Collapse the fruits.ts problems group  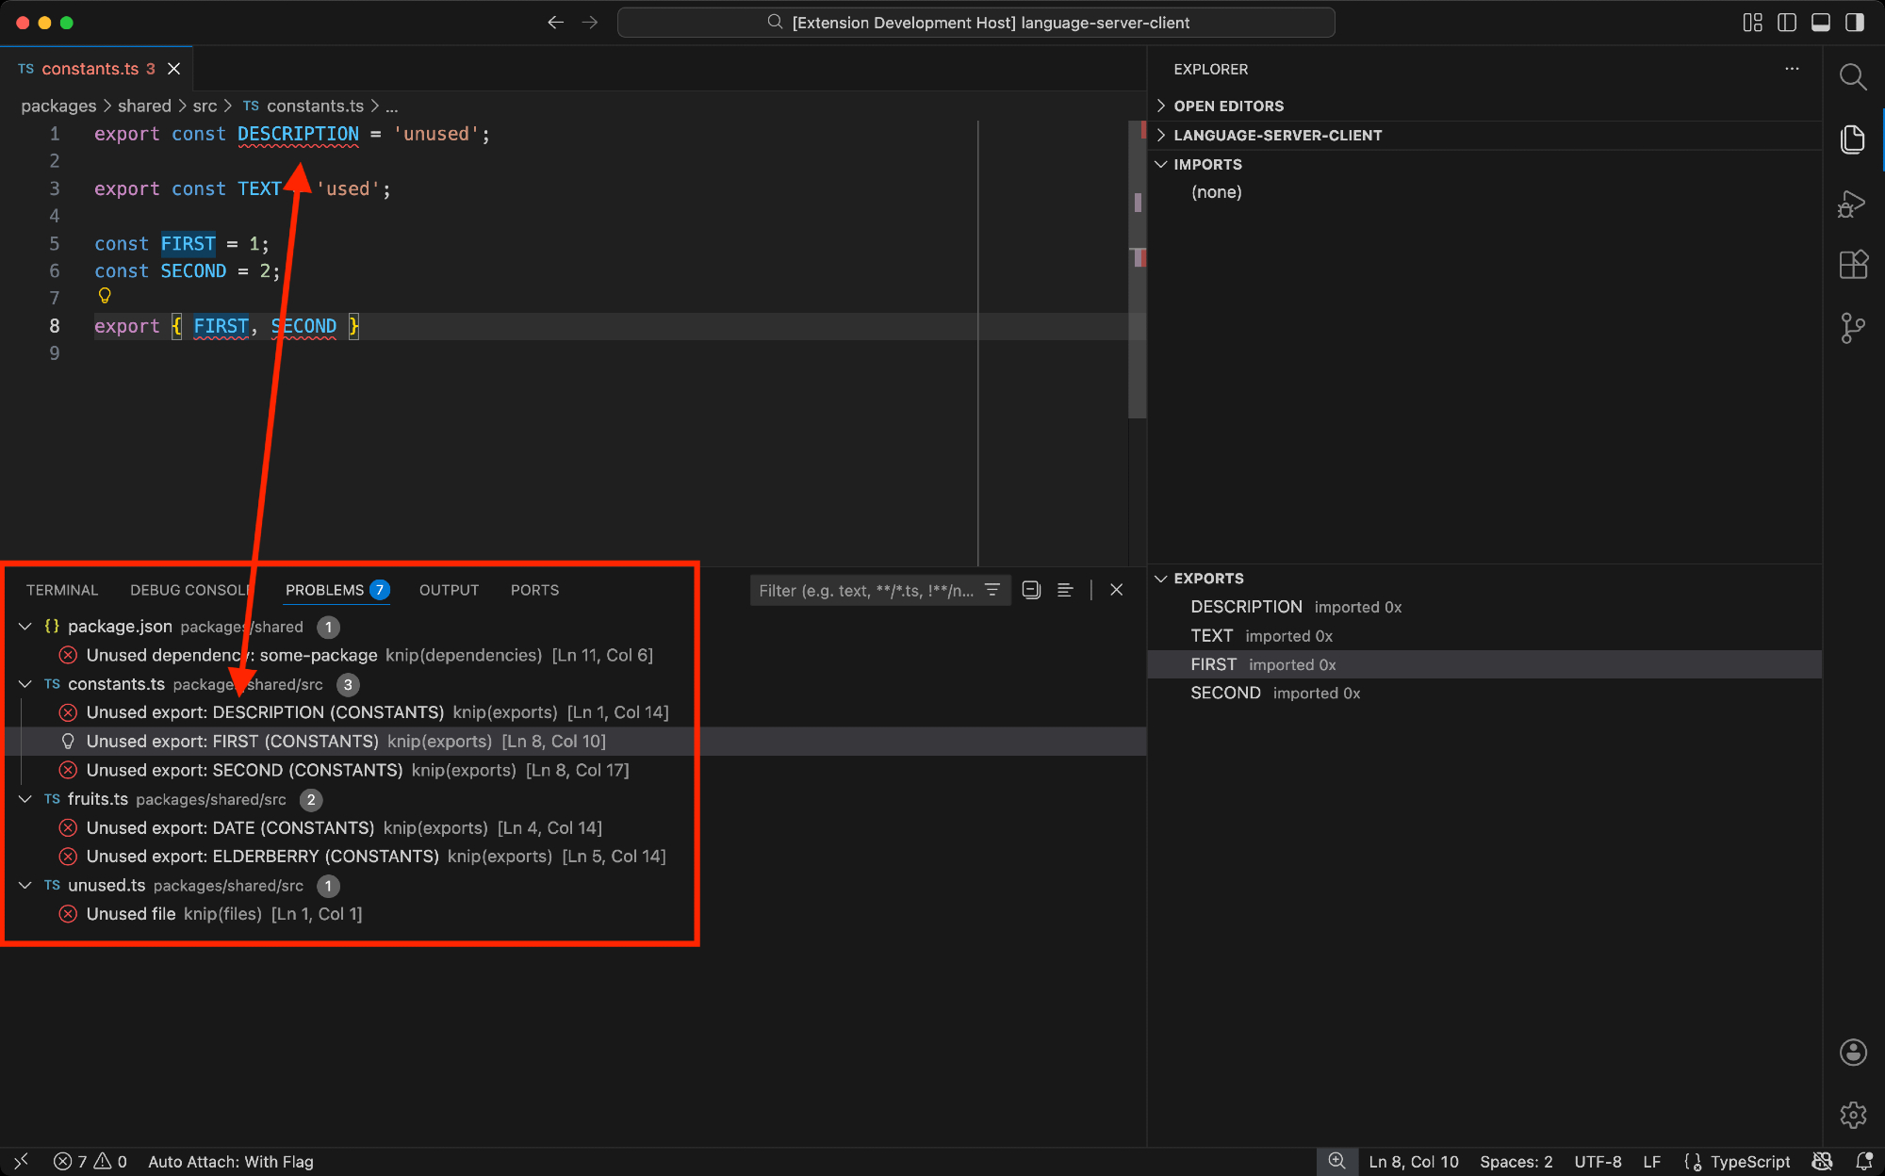pos(25,799)
